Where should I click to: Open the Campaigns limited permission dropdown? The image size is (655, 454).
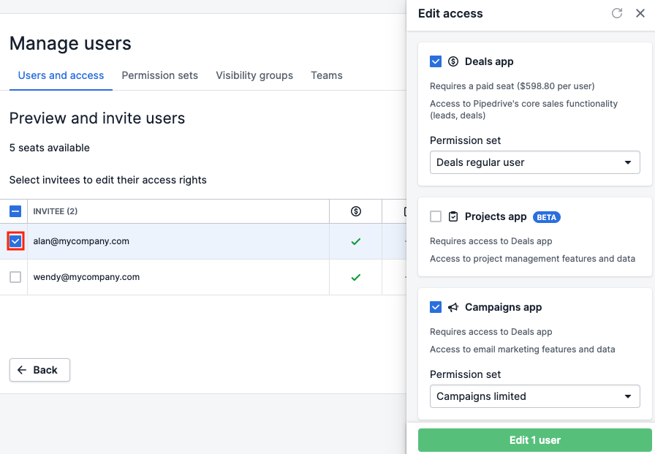click(x=534, y=396)
